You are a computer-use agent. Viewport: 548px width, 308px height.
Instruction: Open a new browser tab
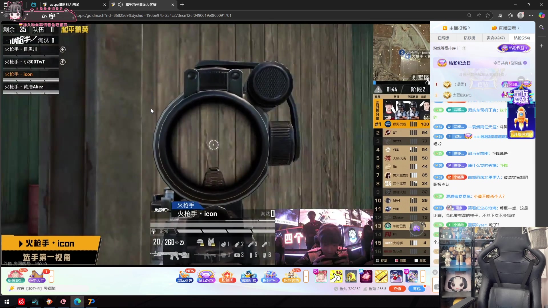[182, 5]
